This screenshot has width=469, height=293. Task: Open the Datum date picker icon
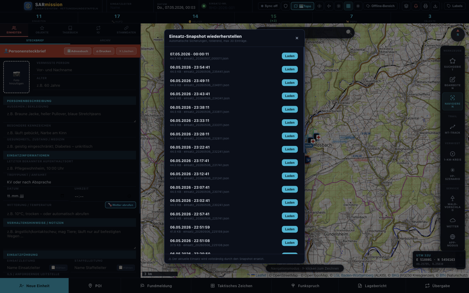click(x=62, y=196)
